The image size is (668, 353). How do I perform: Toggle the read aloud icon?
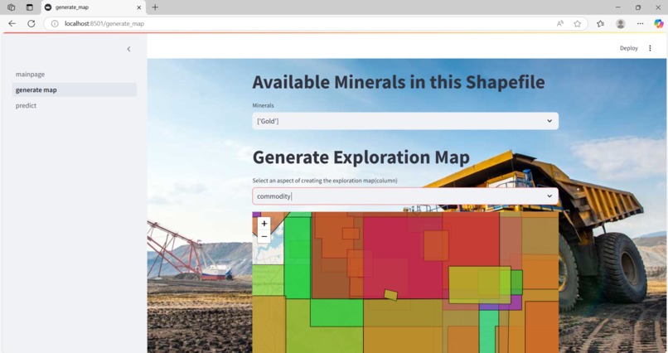coord(559,23)
